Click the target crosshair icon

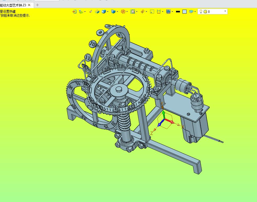click(x=142, y=11)
